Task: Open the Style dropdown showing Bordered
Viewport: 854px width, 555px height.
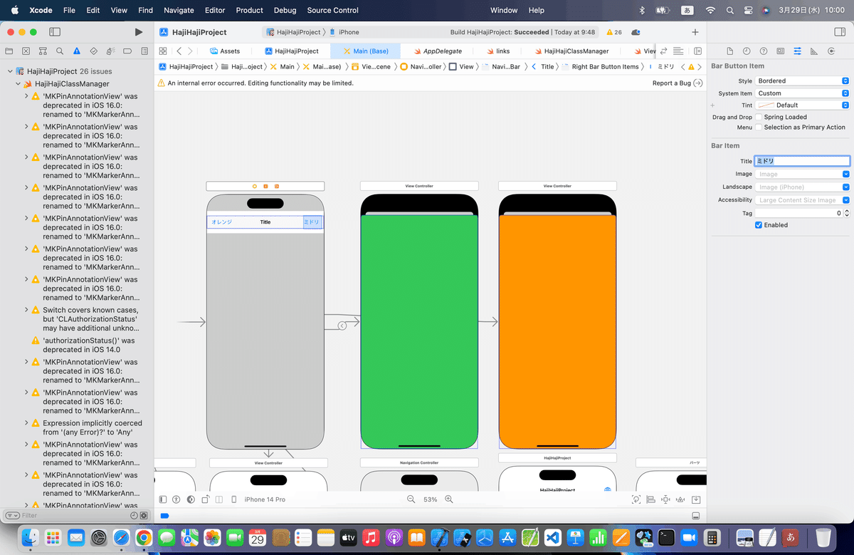Action: pyautogui.click(x=803, y=81)
